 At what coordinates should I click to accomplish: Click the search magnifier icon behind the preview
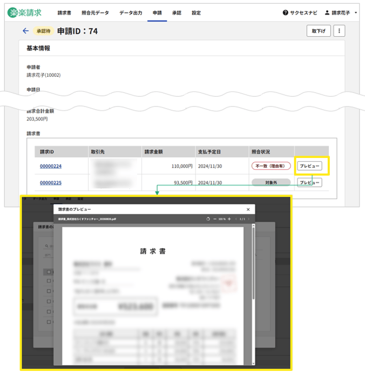tap(46, 246)
